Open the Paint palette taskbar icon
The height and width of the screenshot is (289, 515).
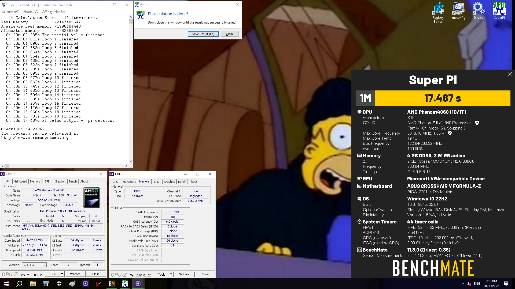(72, 284)
